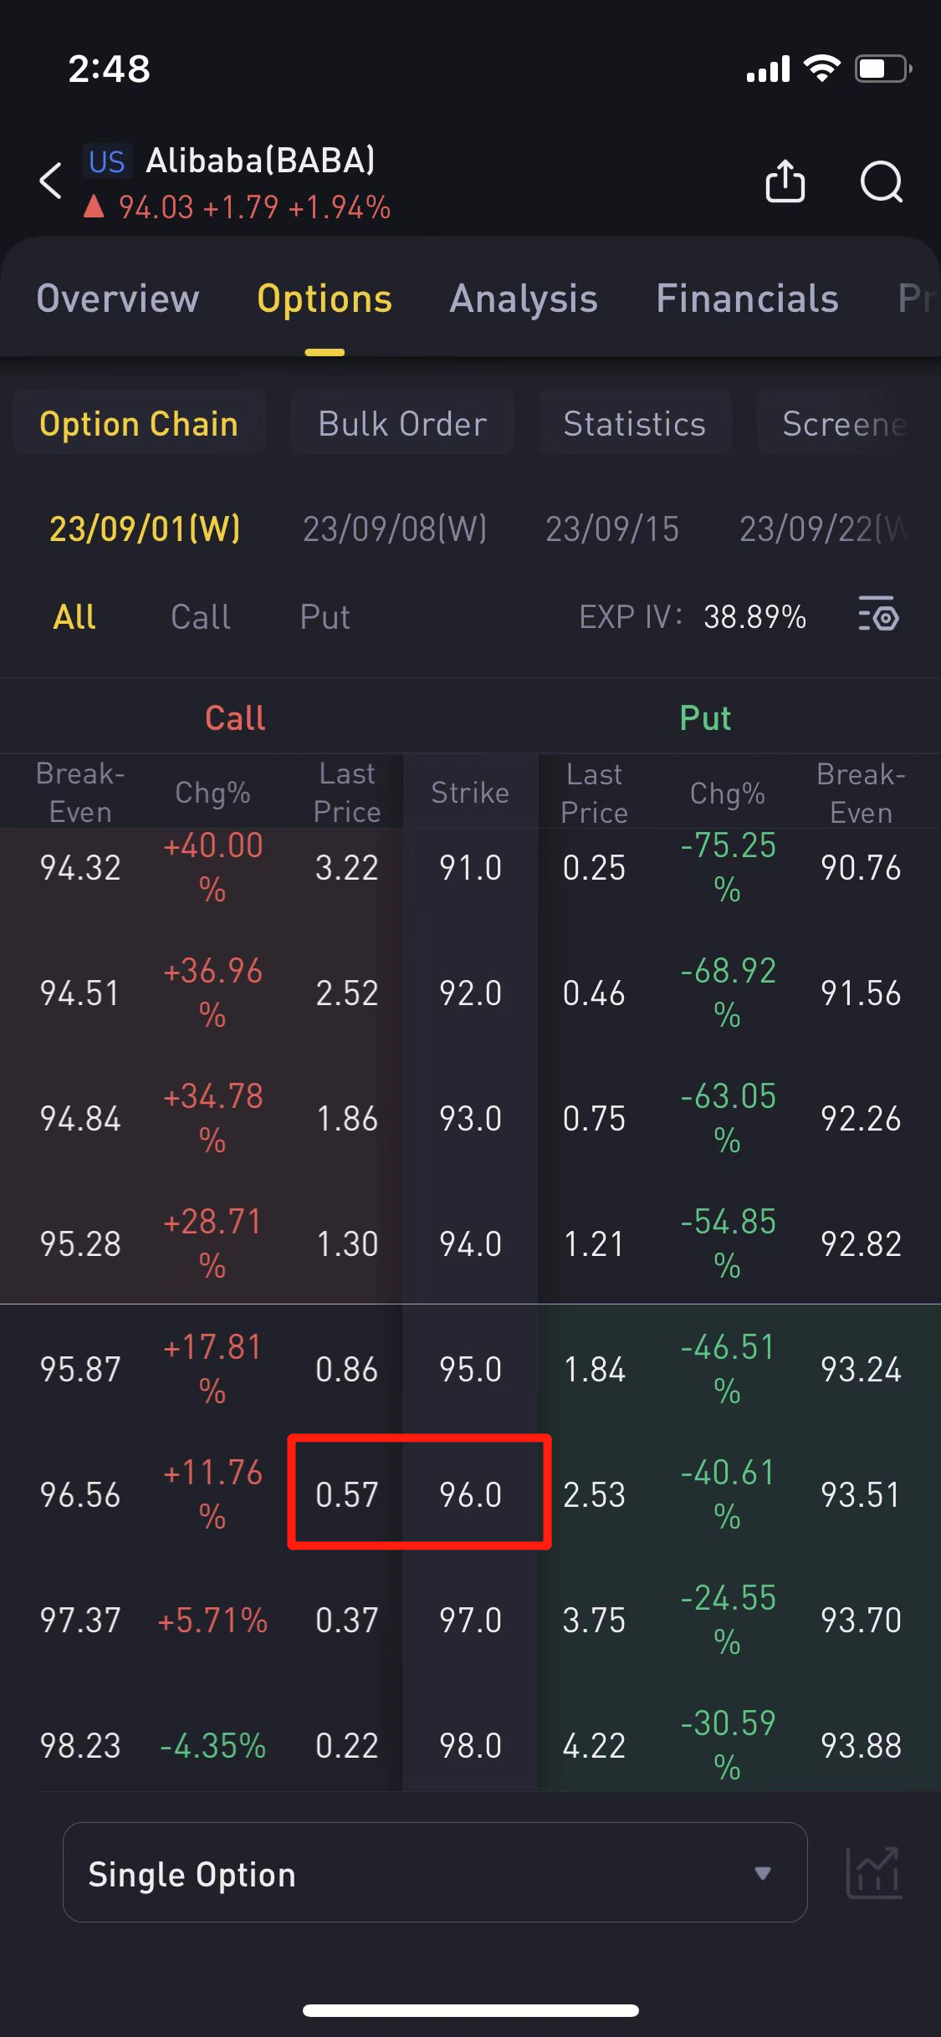941x2037 pixels.
Task: Choose the 23/09/15 expiration date
Action: [x=612, y=528]
